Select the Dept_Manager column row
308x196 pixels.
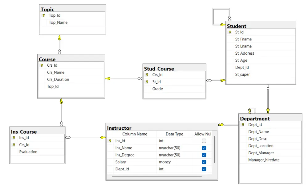[x=270, y=153]
